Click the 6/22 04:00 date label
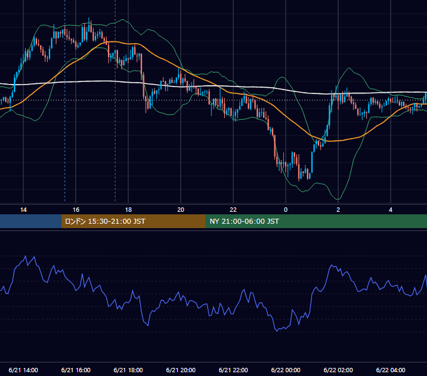The image size is (427, 376). 391,370
